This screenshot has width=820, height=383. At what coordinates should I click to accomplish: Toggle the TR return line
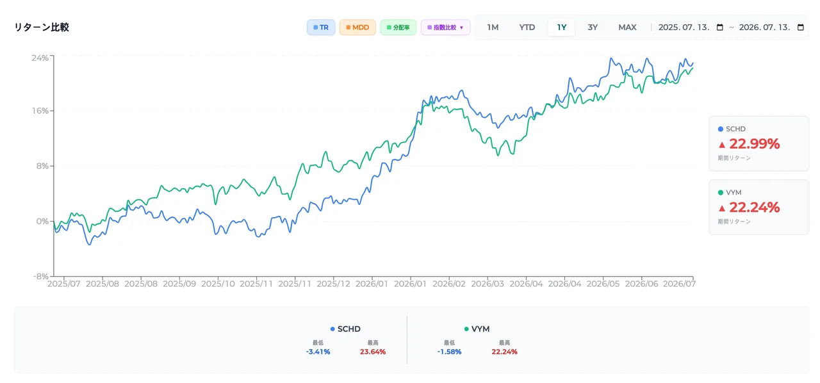pyautogui.click(x=321, y=28)
